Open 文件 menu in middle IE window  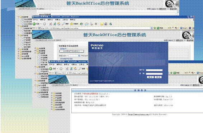35,20
